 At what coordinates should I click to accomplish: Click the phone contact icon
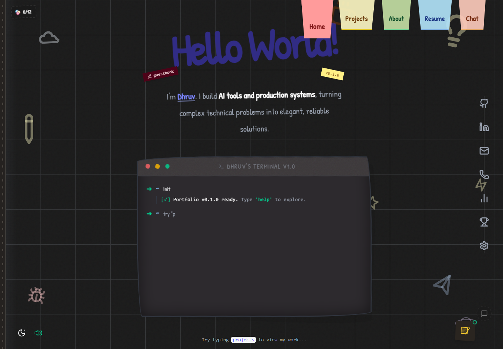point(484,174)
